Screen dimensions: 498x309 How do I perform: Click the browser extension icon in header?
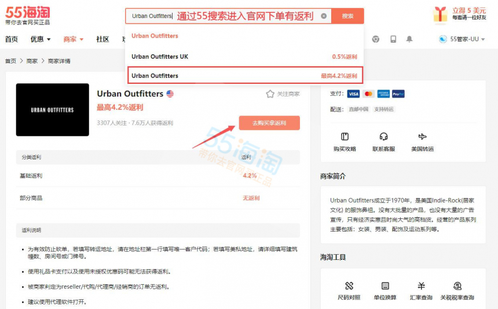[376, 39]
